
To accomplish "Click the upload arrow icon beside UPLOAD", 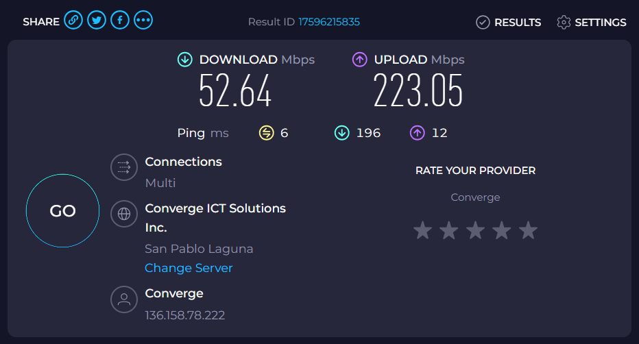I will [359, 60].
